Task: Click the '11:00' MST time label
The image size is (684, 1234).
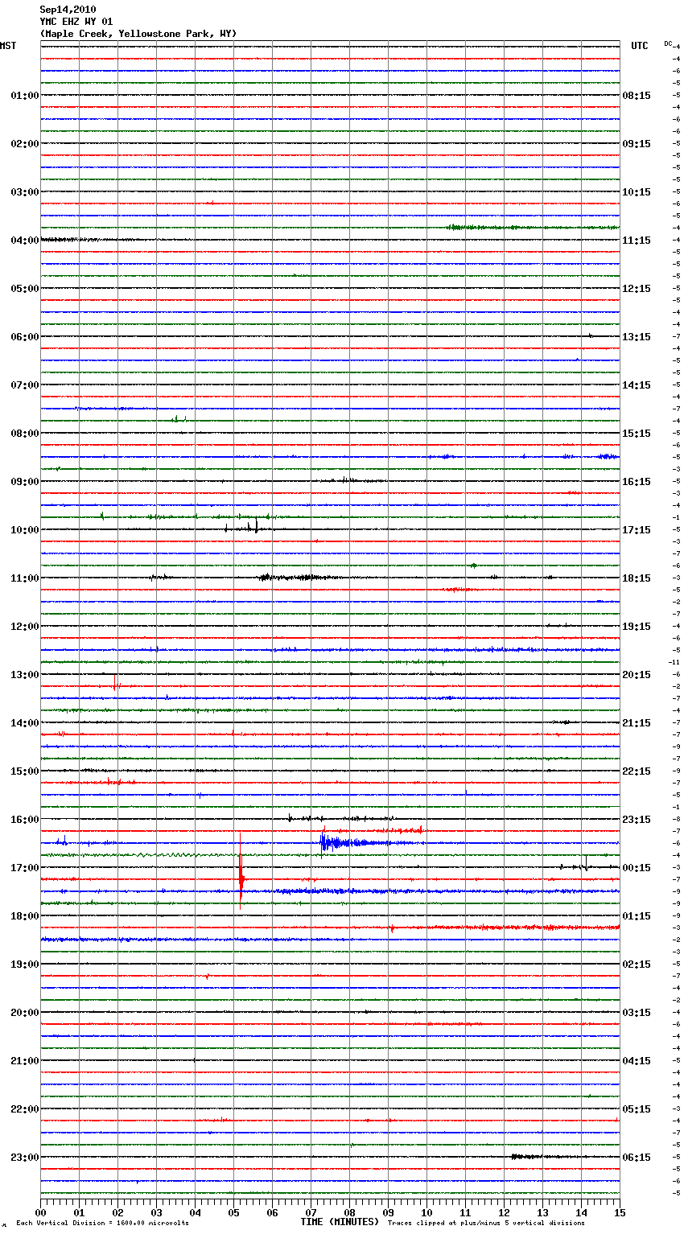Action: point(24,578)
